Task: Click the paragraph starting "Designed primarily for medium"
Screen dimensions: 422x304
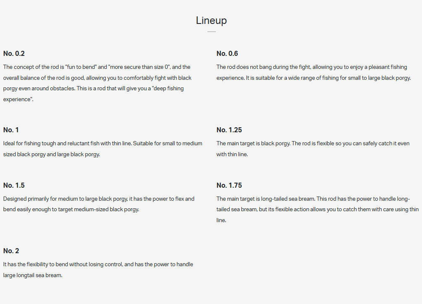Action: 99,204
